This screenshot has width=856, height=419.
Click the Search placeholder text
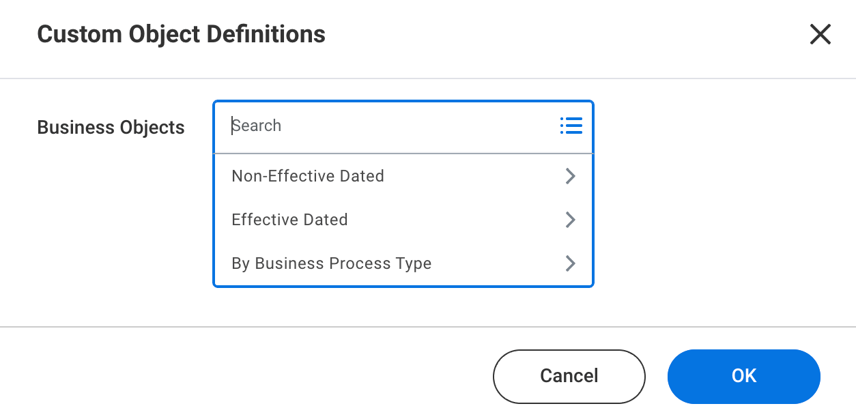[x=257, y=126]
